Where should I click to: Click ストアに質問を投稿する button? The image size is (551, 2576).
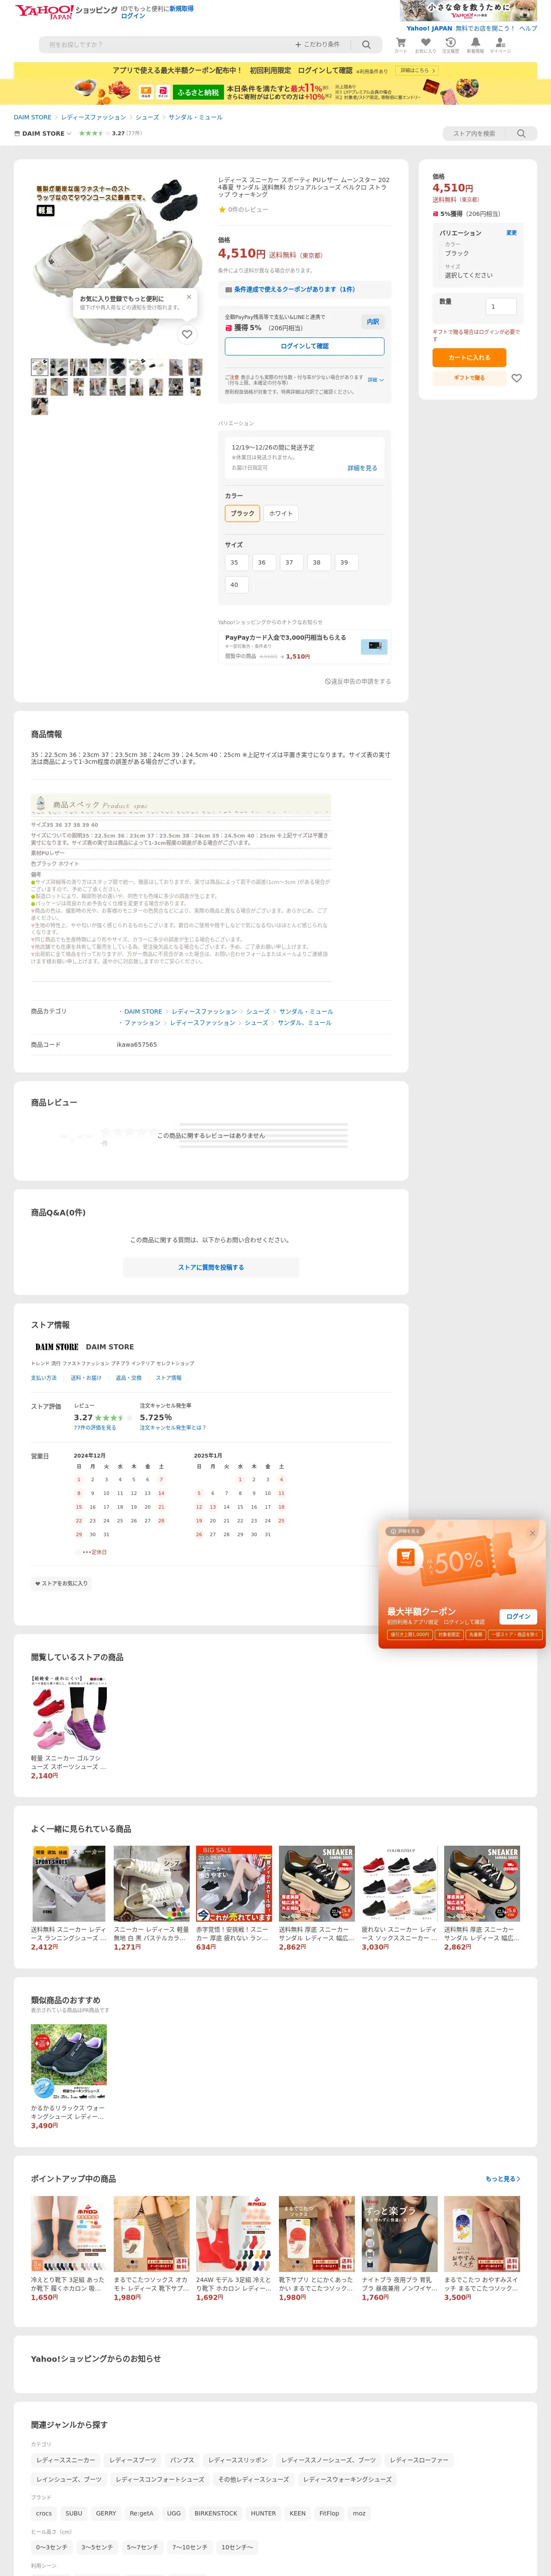tap(211, 1267)
